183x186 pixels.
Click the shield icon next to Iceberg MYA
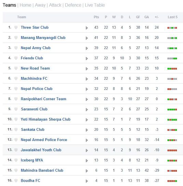[x=16, y=160]
